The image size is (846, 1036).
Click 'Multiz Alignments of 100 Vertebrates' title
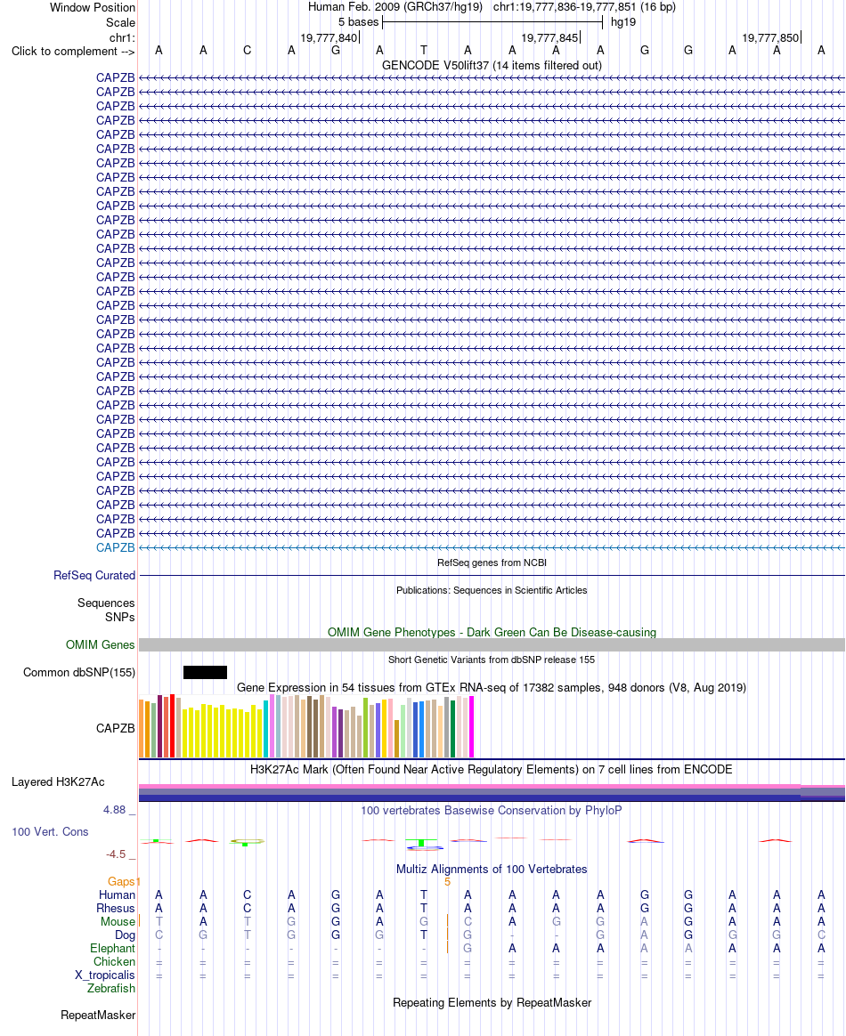coord(492,870)
